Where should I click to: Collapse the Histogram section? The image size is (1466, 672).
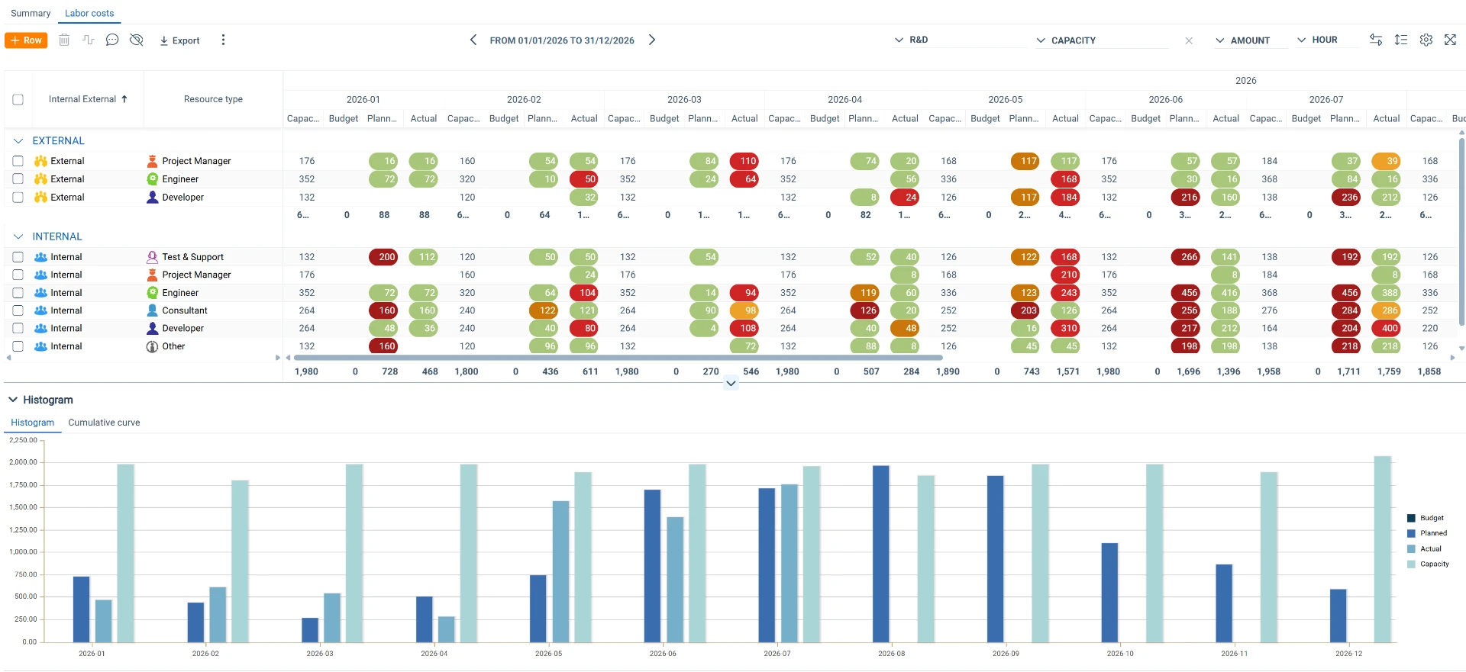pos(13,400)
